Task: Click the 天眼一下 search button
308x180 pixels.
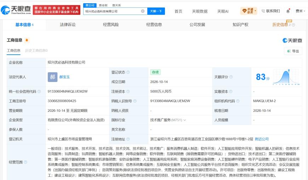Action: tap(156, 11)
